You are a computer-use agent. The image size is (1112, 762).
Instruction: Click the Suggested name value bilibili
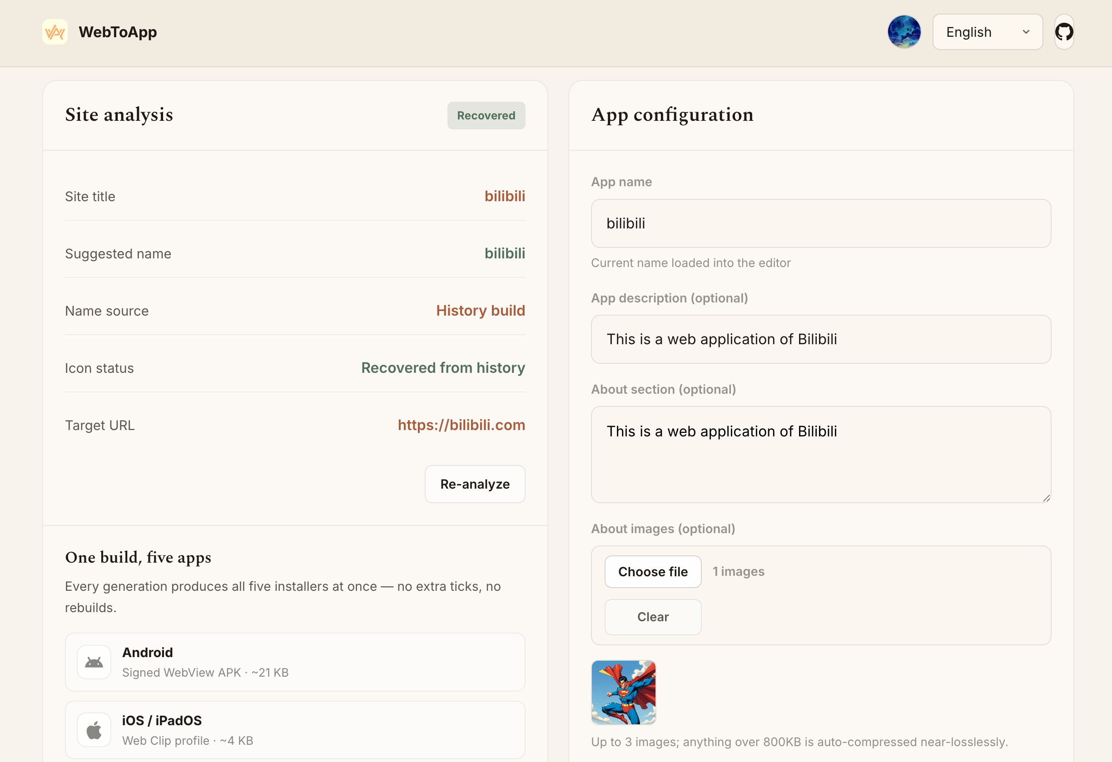505,253
